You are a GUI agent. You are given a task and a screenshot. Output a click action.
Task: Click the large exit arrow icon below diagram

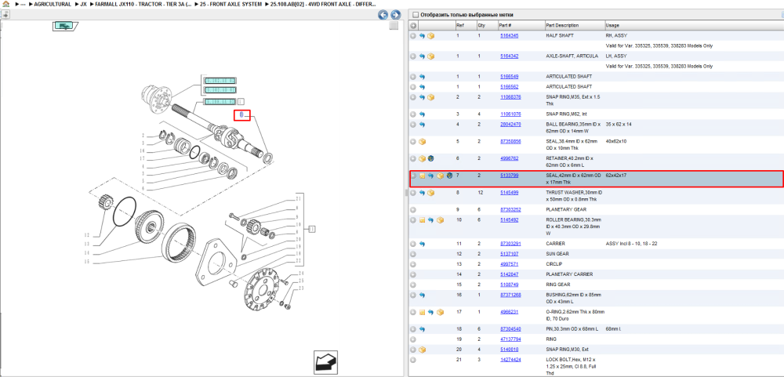pyautogui.click(x=326, y=361)
